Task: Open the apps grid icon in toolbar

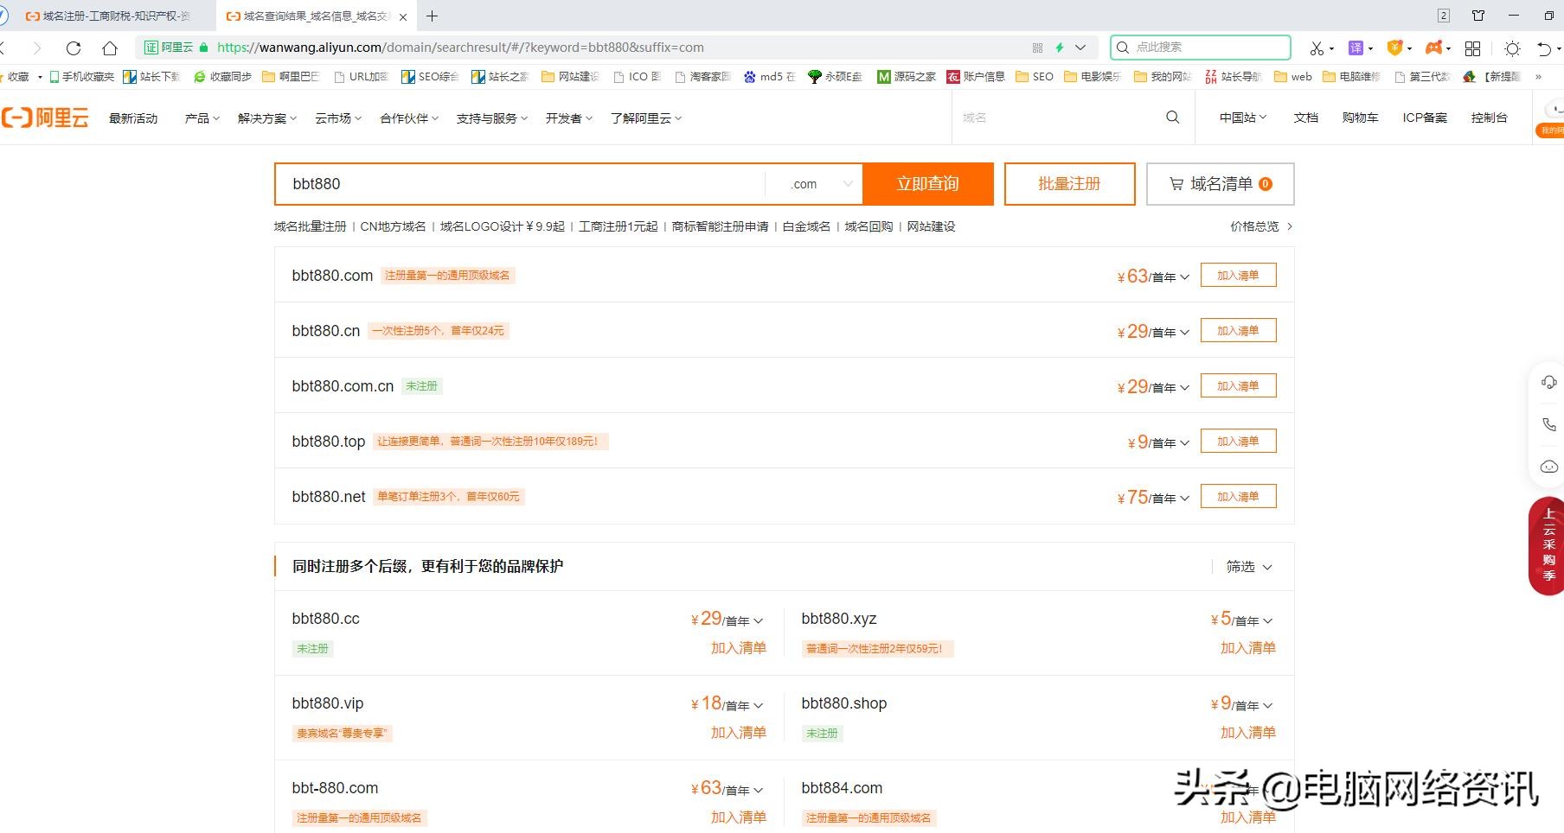Action: pos(1471,48)
